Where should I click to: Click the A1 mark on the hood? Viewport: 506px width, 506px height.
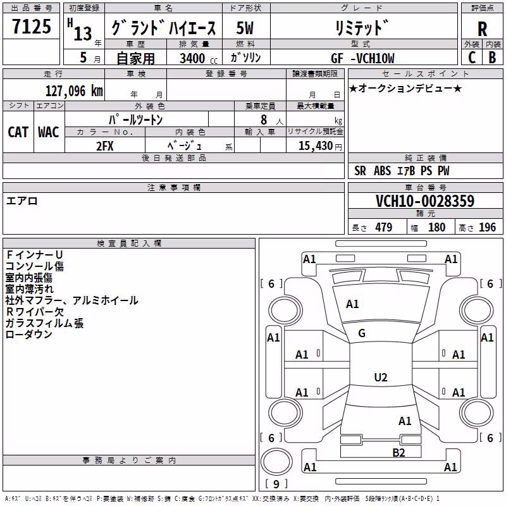pyautogui.click(x=352, y=304)
